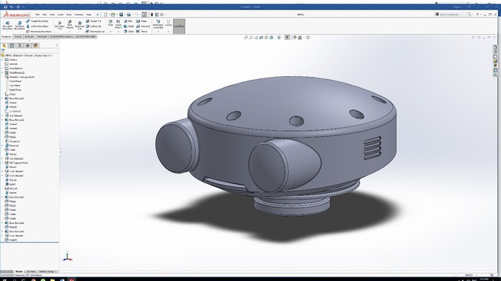Open the Sketch ribbon tab
501x281 pixels.
click(x=19, y=37)
